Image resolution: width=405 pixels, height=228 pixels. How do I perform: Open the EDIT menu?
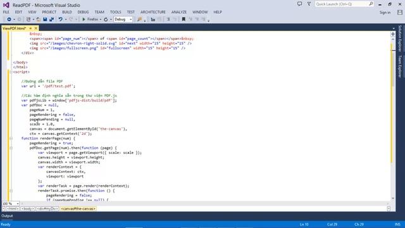[18, 12]
